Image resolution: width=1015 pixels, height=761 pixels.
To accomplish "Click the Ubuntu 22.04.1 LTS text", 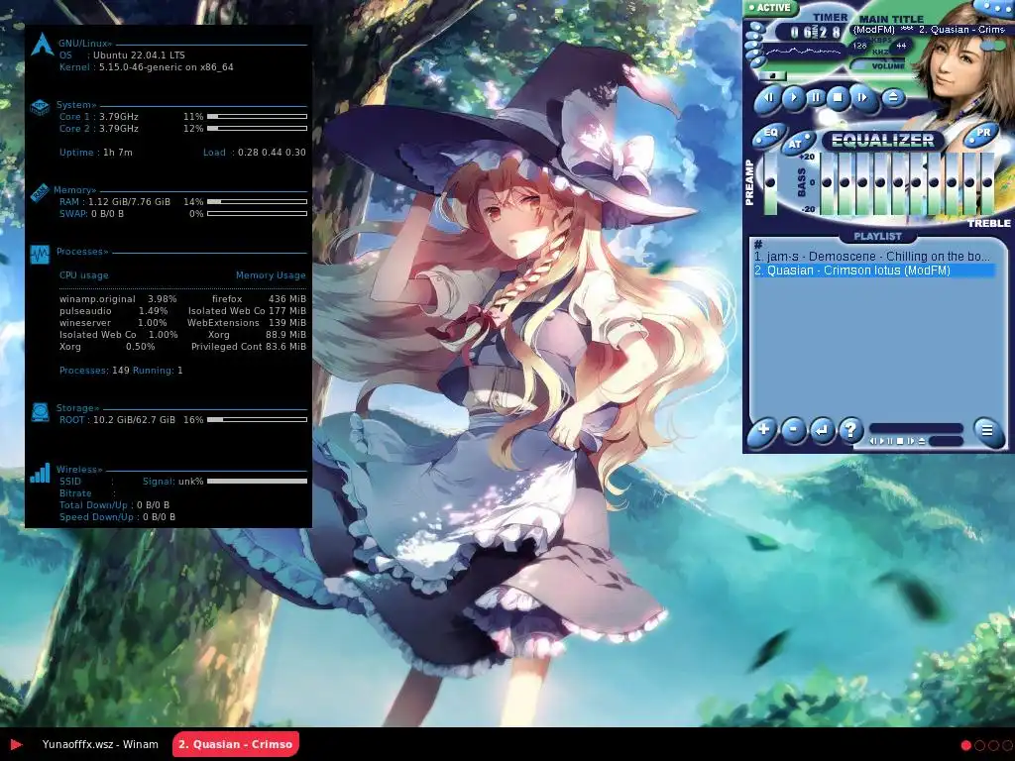I will pyautogui.click(x=139, y=55).
